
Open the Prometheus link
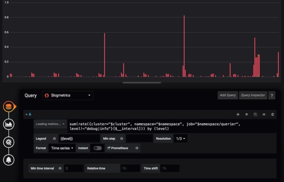(118, 148)
